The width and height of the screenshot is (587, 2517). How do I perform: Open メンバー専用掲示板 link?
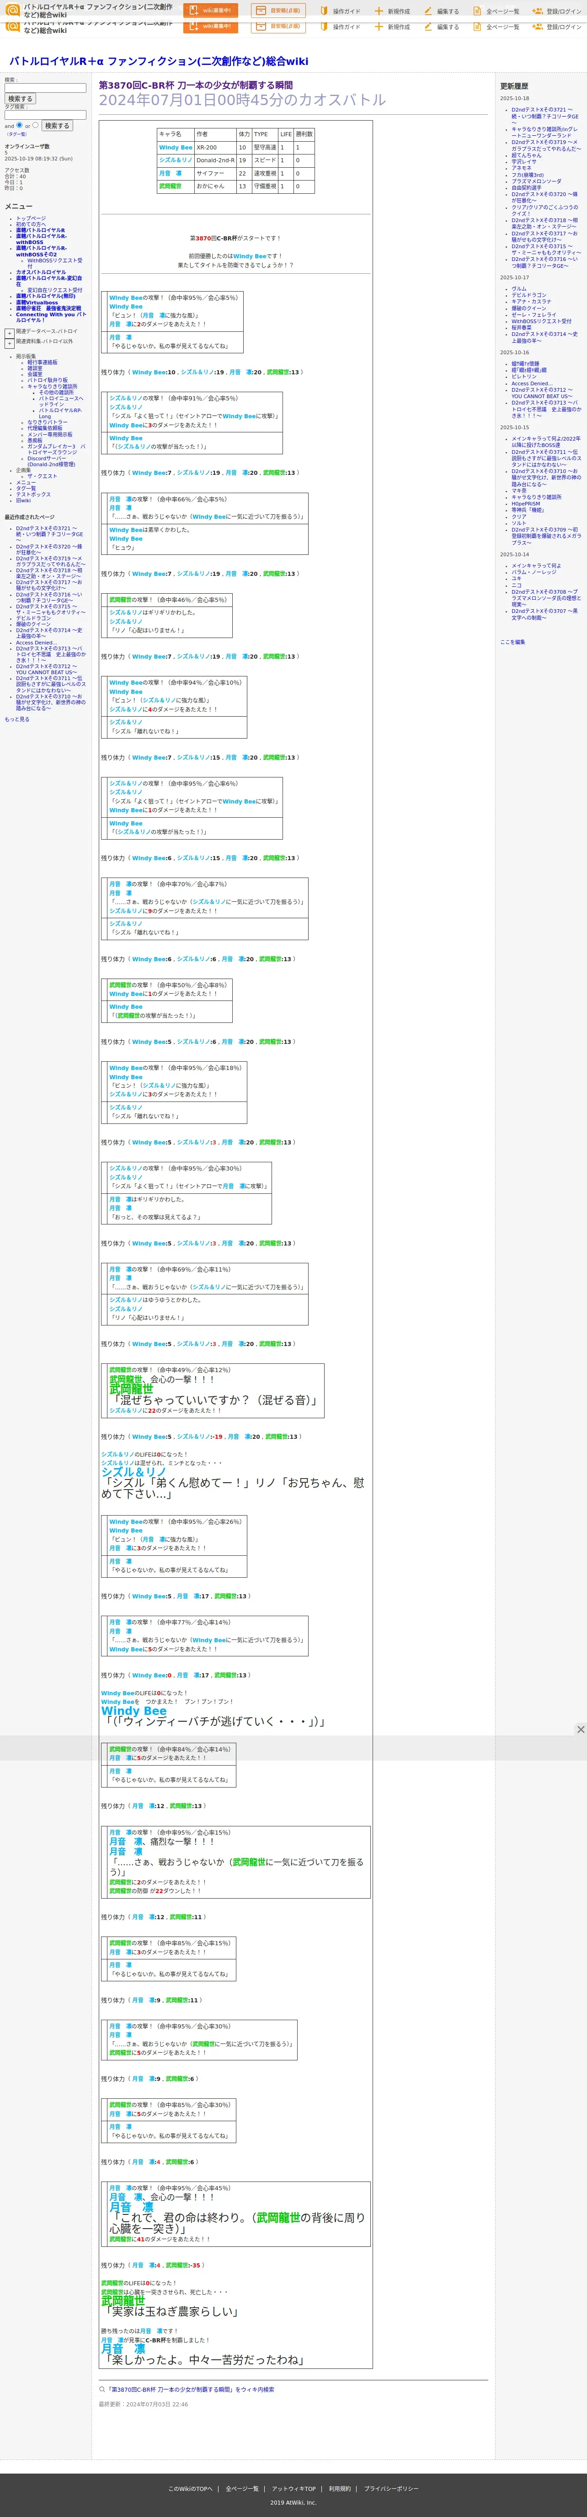pos(50,434)
